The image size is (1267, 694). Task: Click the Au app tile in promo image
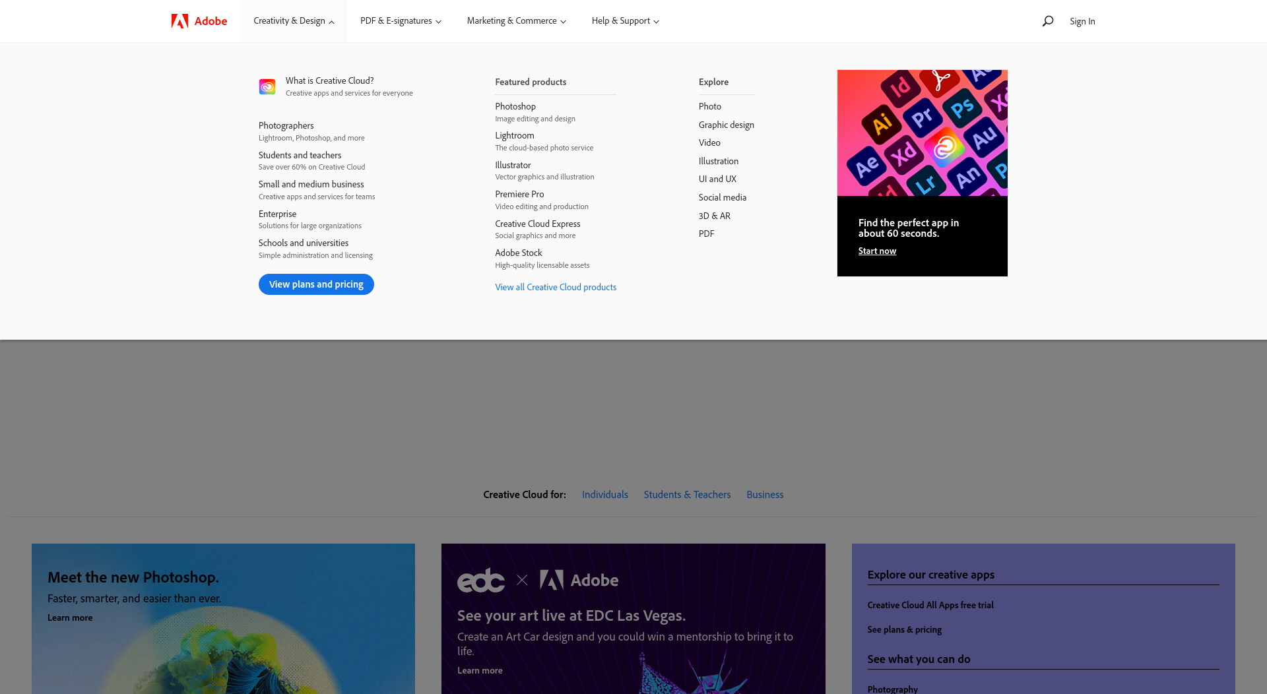[984, 137]
